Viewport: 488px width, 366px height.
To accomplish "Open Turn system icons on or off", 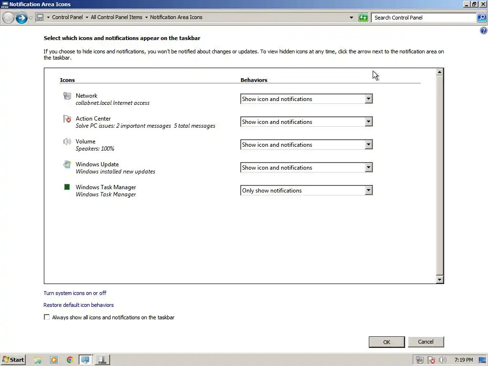I will tap(75, 293).
